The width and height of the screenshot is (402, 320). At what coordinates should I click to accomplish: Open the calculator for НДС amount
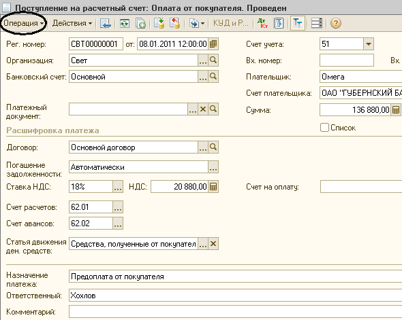click(213, 187)
